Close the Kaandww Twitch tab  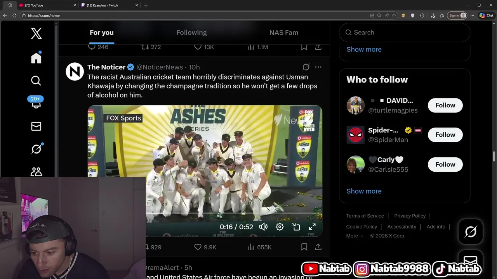[x=137, y=5]
